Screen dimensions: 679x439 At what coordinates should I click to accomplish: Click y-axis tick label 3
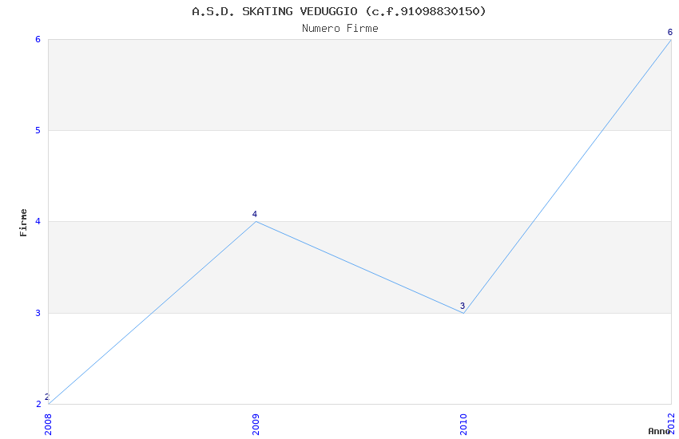[x=38, y=313]
